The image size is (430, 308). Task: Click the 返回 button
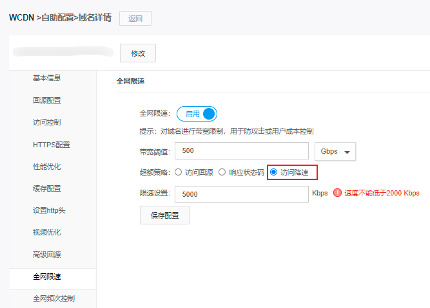click(135, 19)
